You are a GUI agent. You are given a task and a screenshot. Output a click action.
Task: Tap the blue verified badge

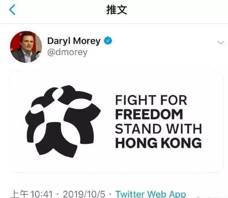click(108, 41)
